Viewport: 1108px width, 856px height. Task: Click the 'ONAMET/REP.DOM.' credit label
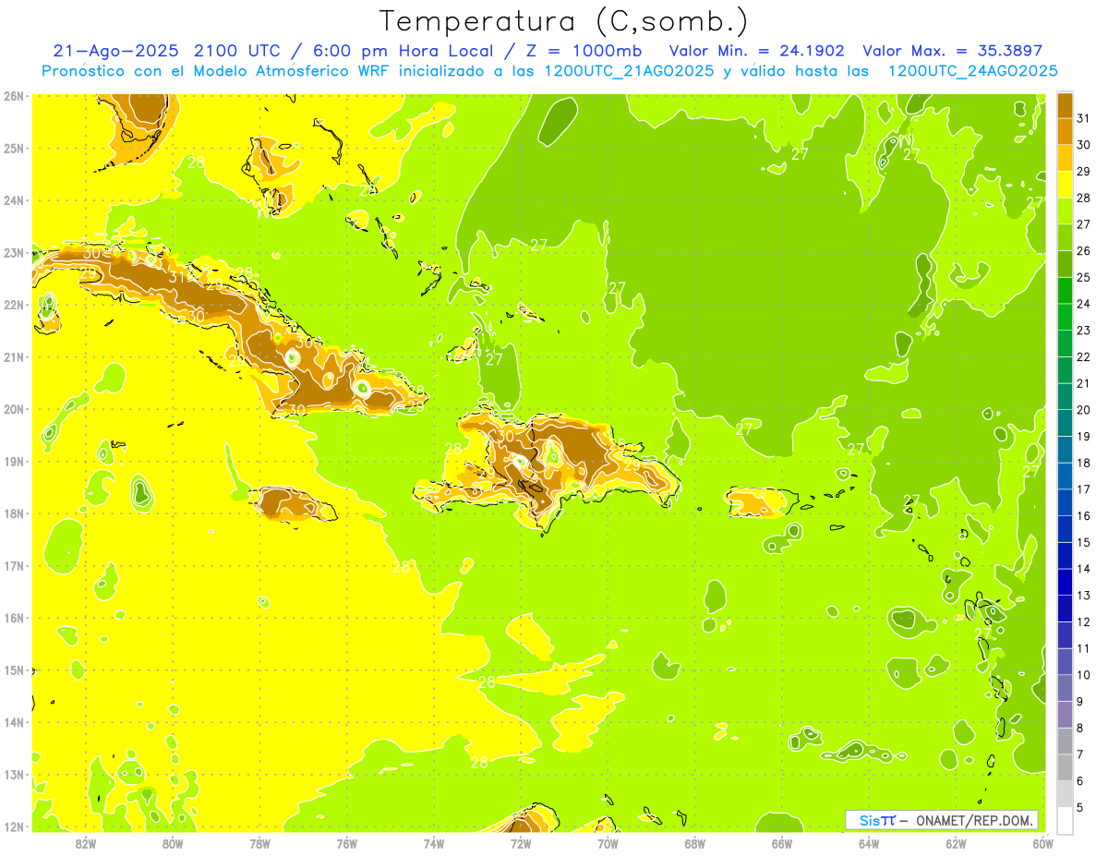(x=975, y=821)
